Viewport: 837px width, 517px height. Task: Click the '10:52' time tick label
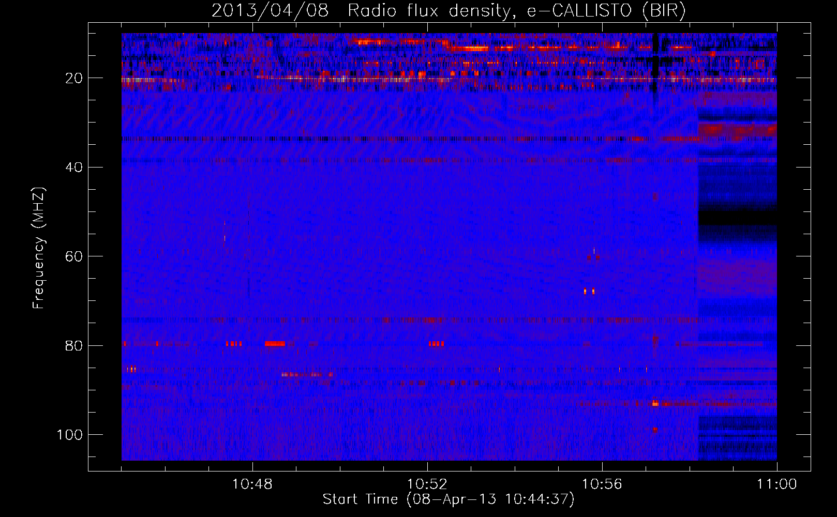(x=427, y=484)
